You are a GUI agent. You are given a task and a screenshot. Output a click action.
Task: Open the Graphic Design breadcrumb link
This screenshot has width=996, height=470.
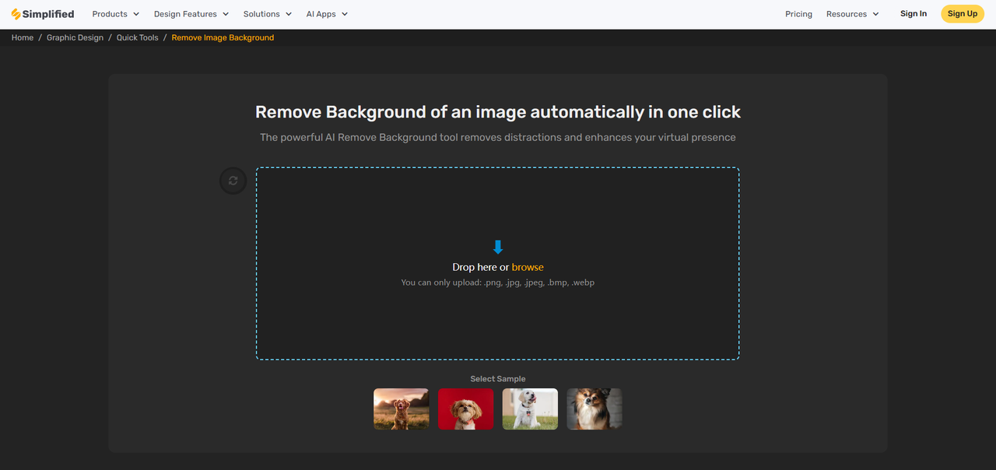point(75,37)
